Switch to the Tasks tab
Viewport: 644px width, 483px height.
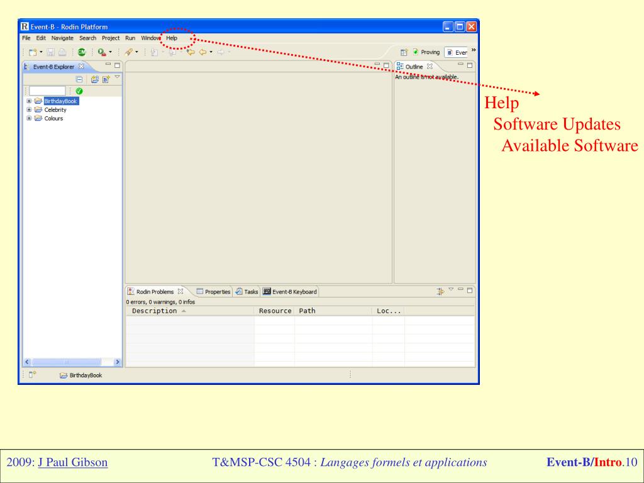[247, 292]
